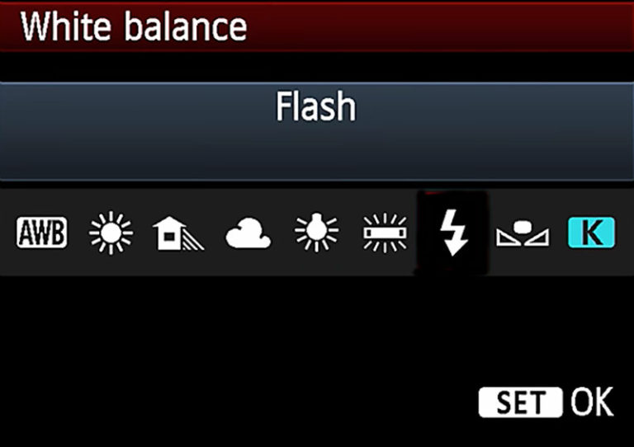Viewport: 634px width, 447px height.
Task: Select the Tungsten light bulb icon
Action: [317, 233]
